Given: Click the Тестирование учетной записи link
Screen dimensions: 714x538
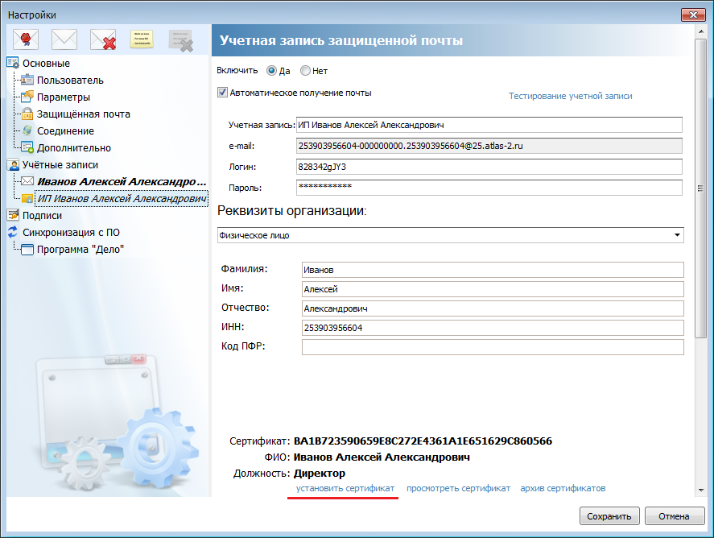Looking at the screenshot, I should point(570,96).
